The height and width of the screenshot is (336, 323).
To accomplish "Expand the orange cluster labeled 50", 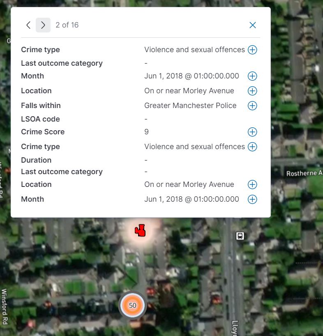I will pyautogui.click(x=132, y=305).
